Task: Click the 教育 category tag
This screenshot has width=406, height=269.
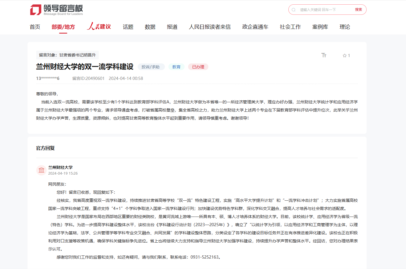Action: coord(176,67)
